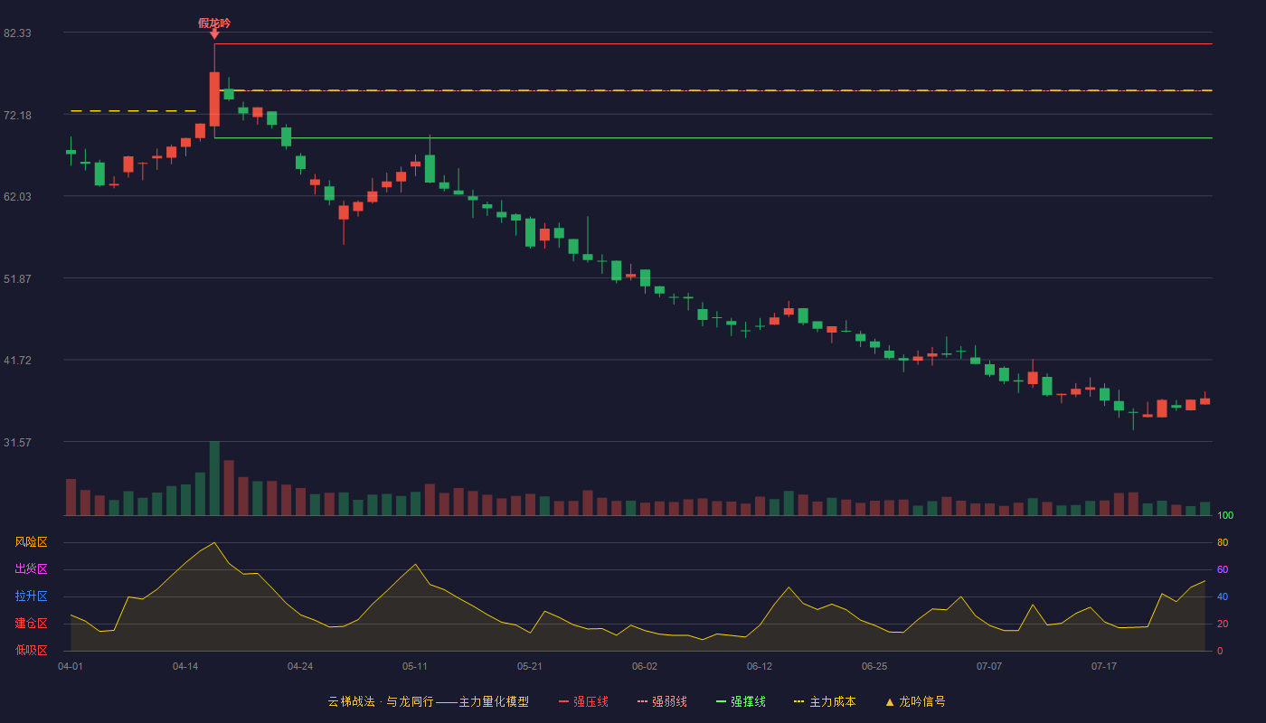This screenshot has width=1266, height=723.
Task: Click the green 100 indicator scale value
Action: 1225,516
